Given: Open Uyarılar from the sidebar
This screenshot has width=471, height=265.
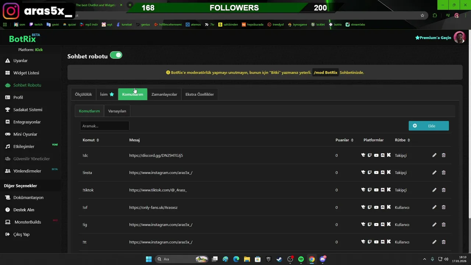Looking at the screenshot, I should pos(20,61).
